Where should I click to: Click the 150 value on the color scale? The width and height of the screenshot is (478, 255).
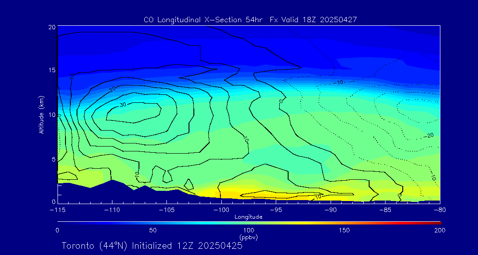(344, 230)
